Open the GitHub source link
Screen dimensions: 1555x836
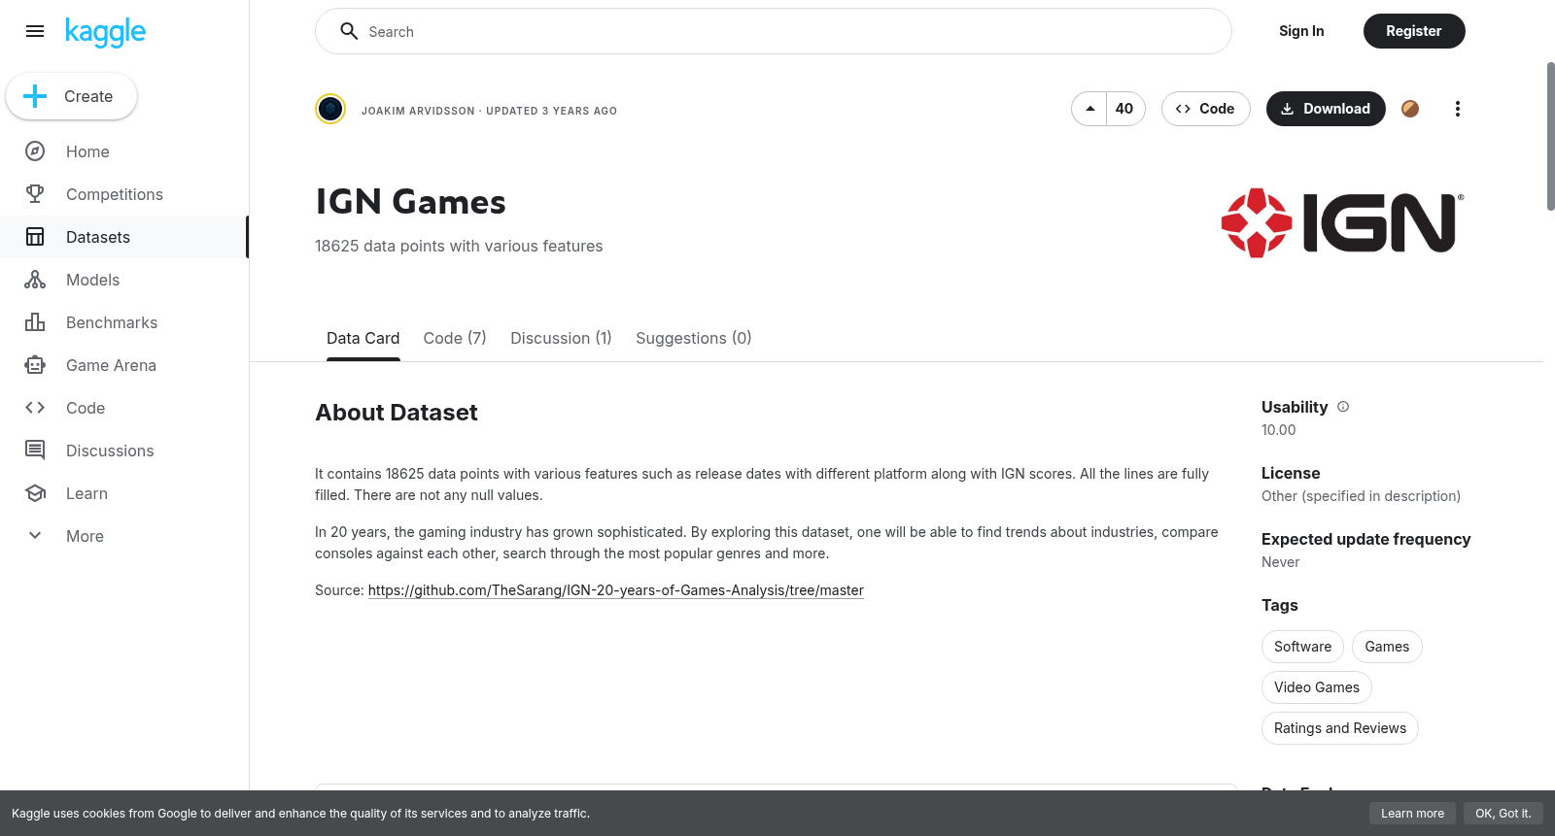click(616, 590)
